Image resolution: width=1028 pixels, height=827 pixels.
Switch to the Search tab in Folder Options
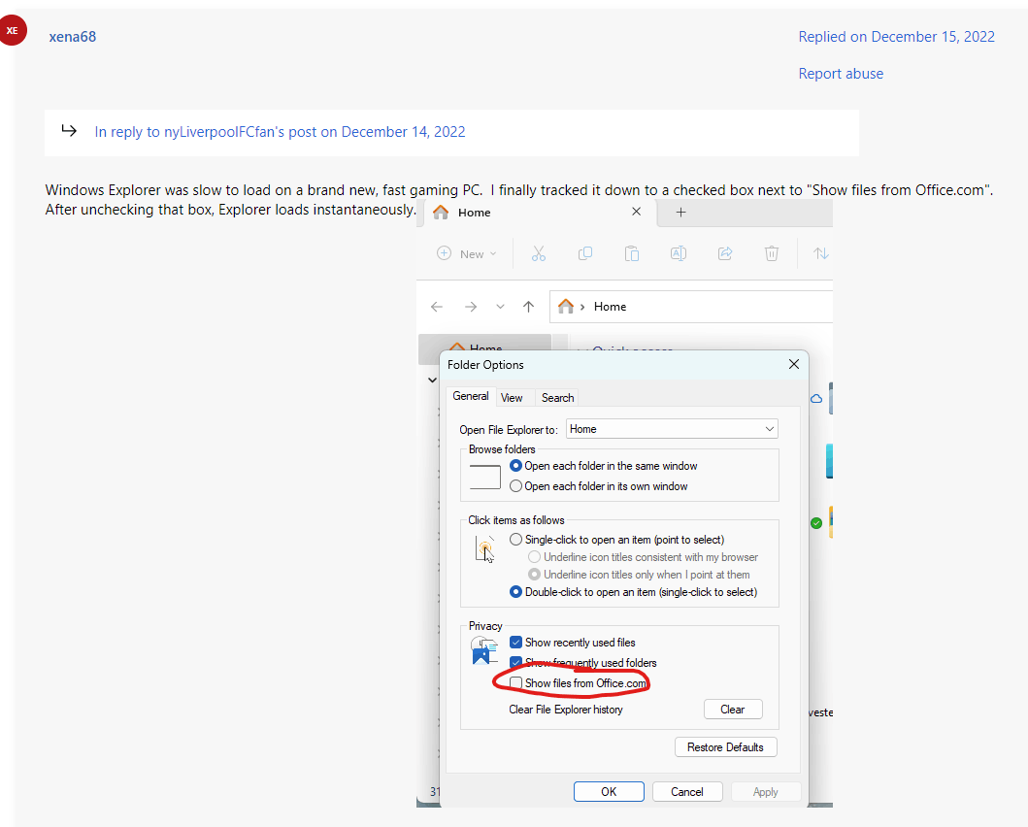point(557,397)
